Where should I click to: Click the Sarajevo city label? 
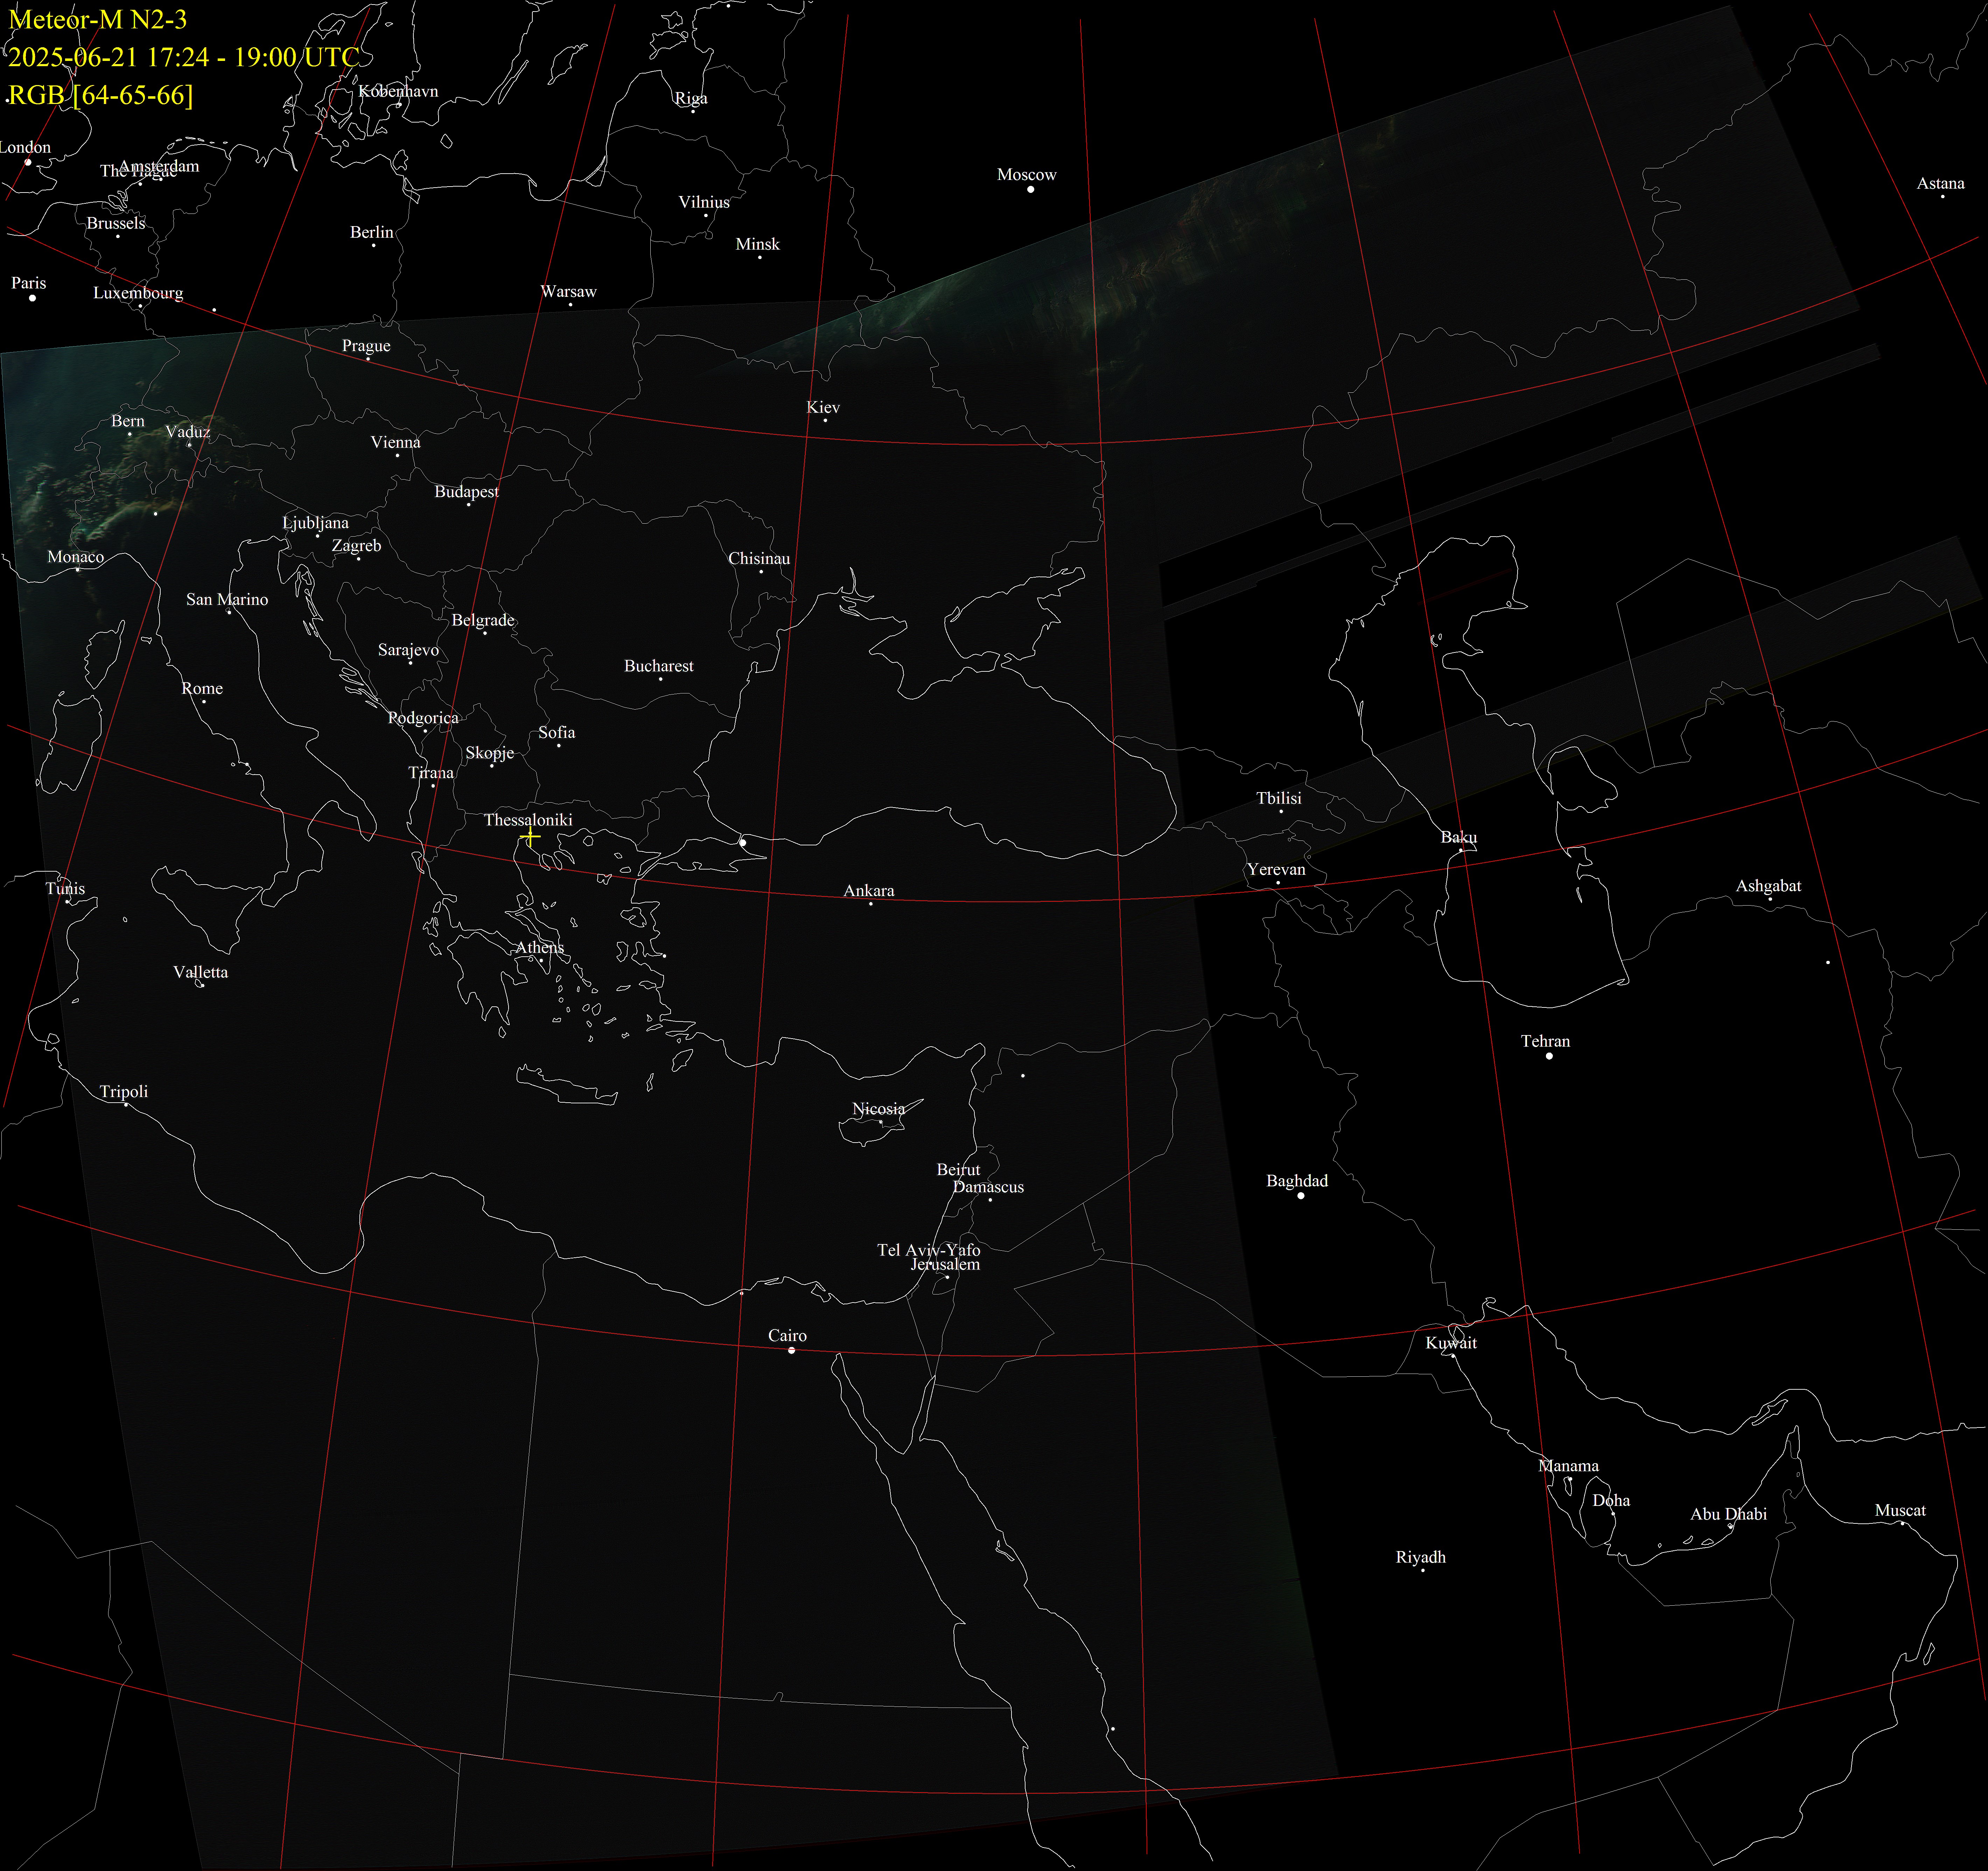click(x=408, y=650)
